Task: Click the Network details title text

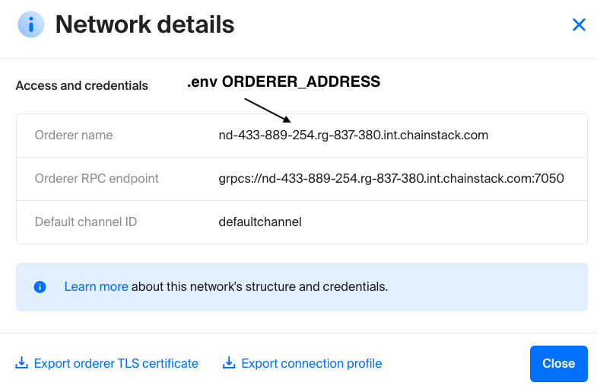Action: 144,24
